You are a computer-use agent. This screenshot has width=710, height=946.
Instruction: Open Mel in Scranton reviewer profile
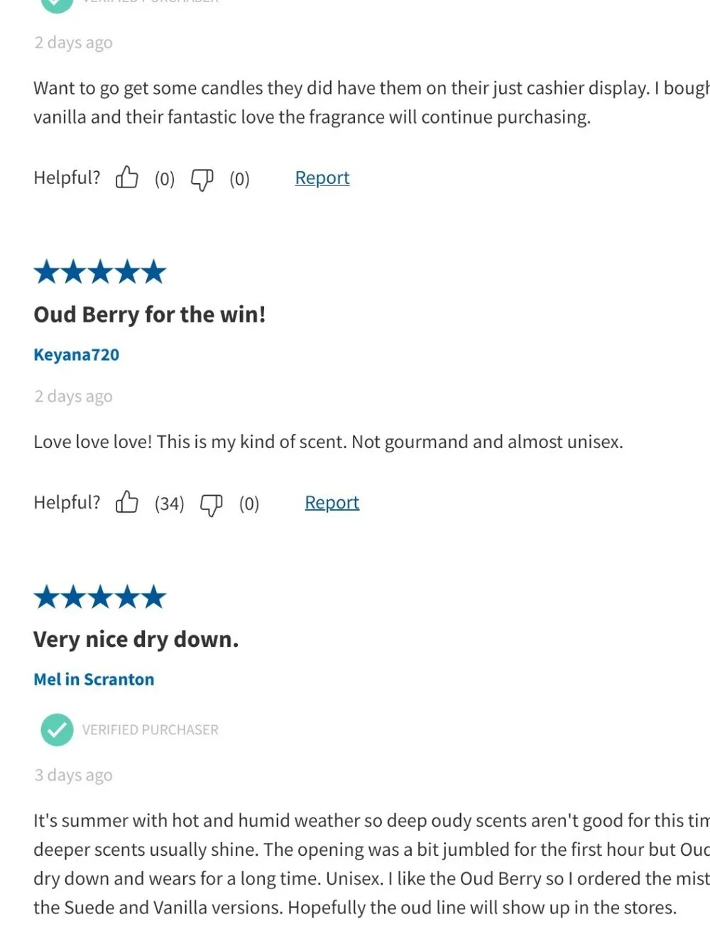(94, 680)
